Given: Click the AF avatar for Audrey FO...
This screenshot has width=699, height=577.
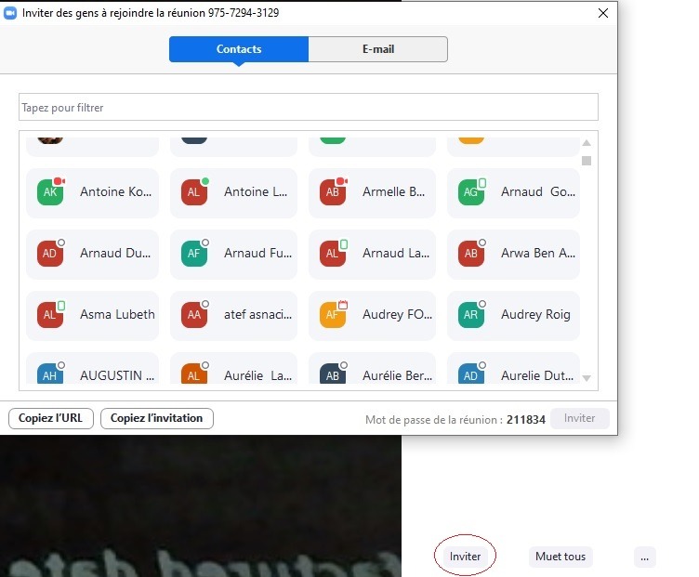Looking at the screenshot, I should (x=333, y=315).
